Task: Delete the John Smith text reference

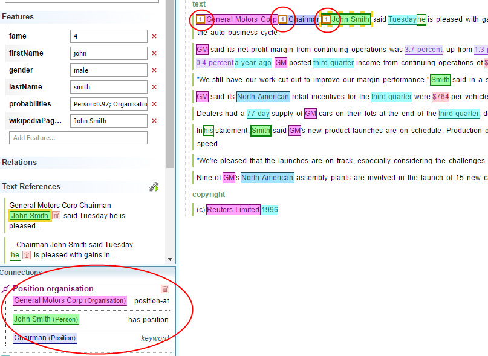Action: tap(56, 216)
